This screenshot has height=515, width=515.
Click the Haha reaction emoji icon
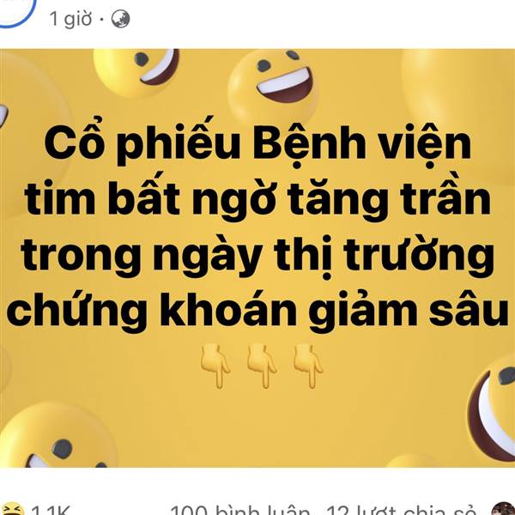tap(12, 509)
